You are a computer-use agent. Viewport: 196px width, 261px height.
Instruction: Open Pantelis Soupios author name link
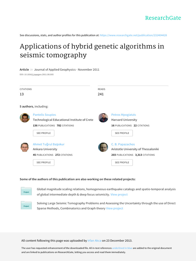coord(44,115)
